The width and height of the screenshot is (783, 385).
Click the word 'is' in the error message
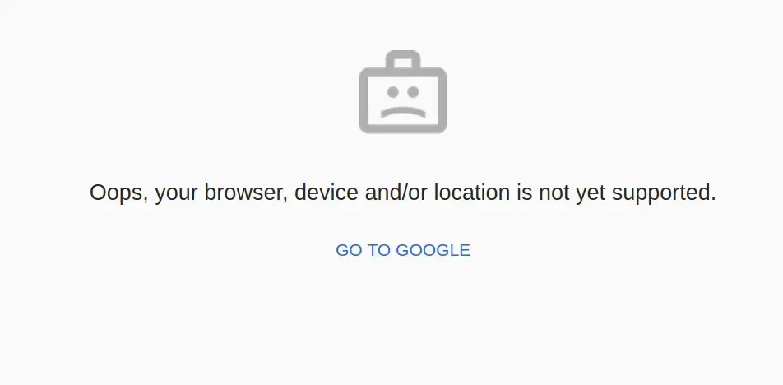click(525, 192)
